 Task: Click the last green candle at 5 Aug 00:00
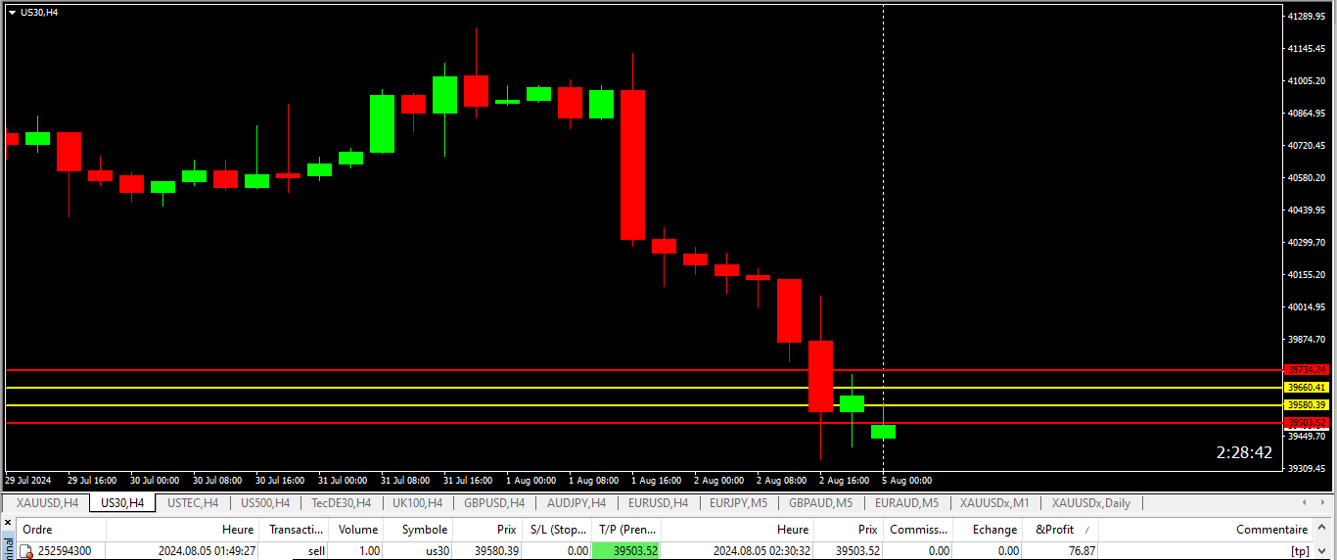(884, 431)
